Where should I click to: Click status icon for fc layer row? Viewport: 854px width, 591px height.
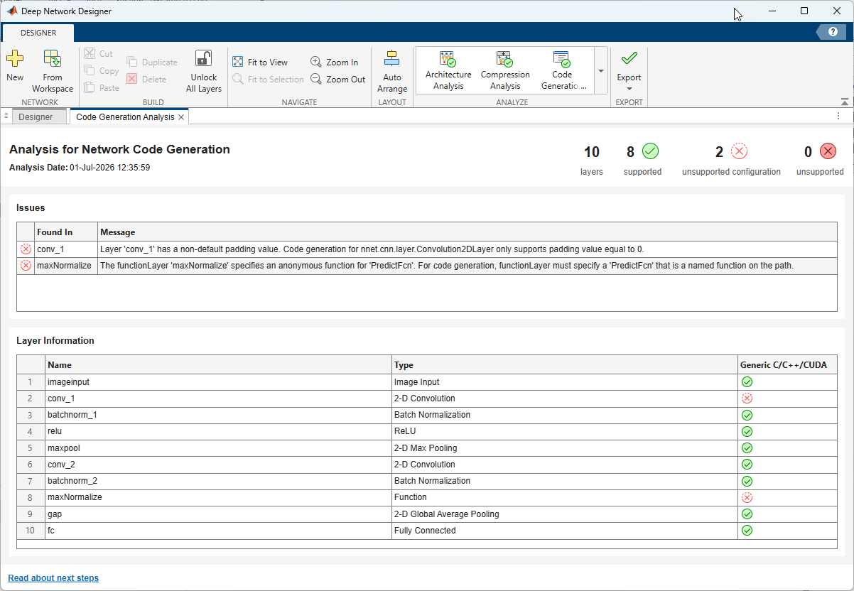[747, 530]
